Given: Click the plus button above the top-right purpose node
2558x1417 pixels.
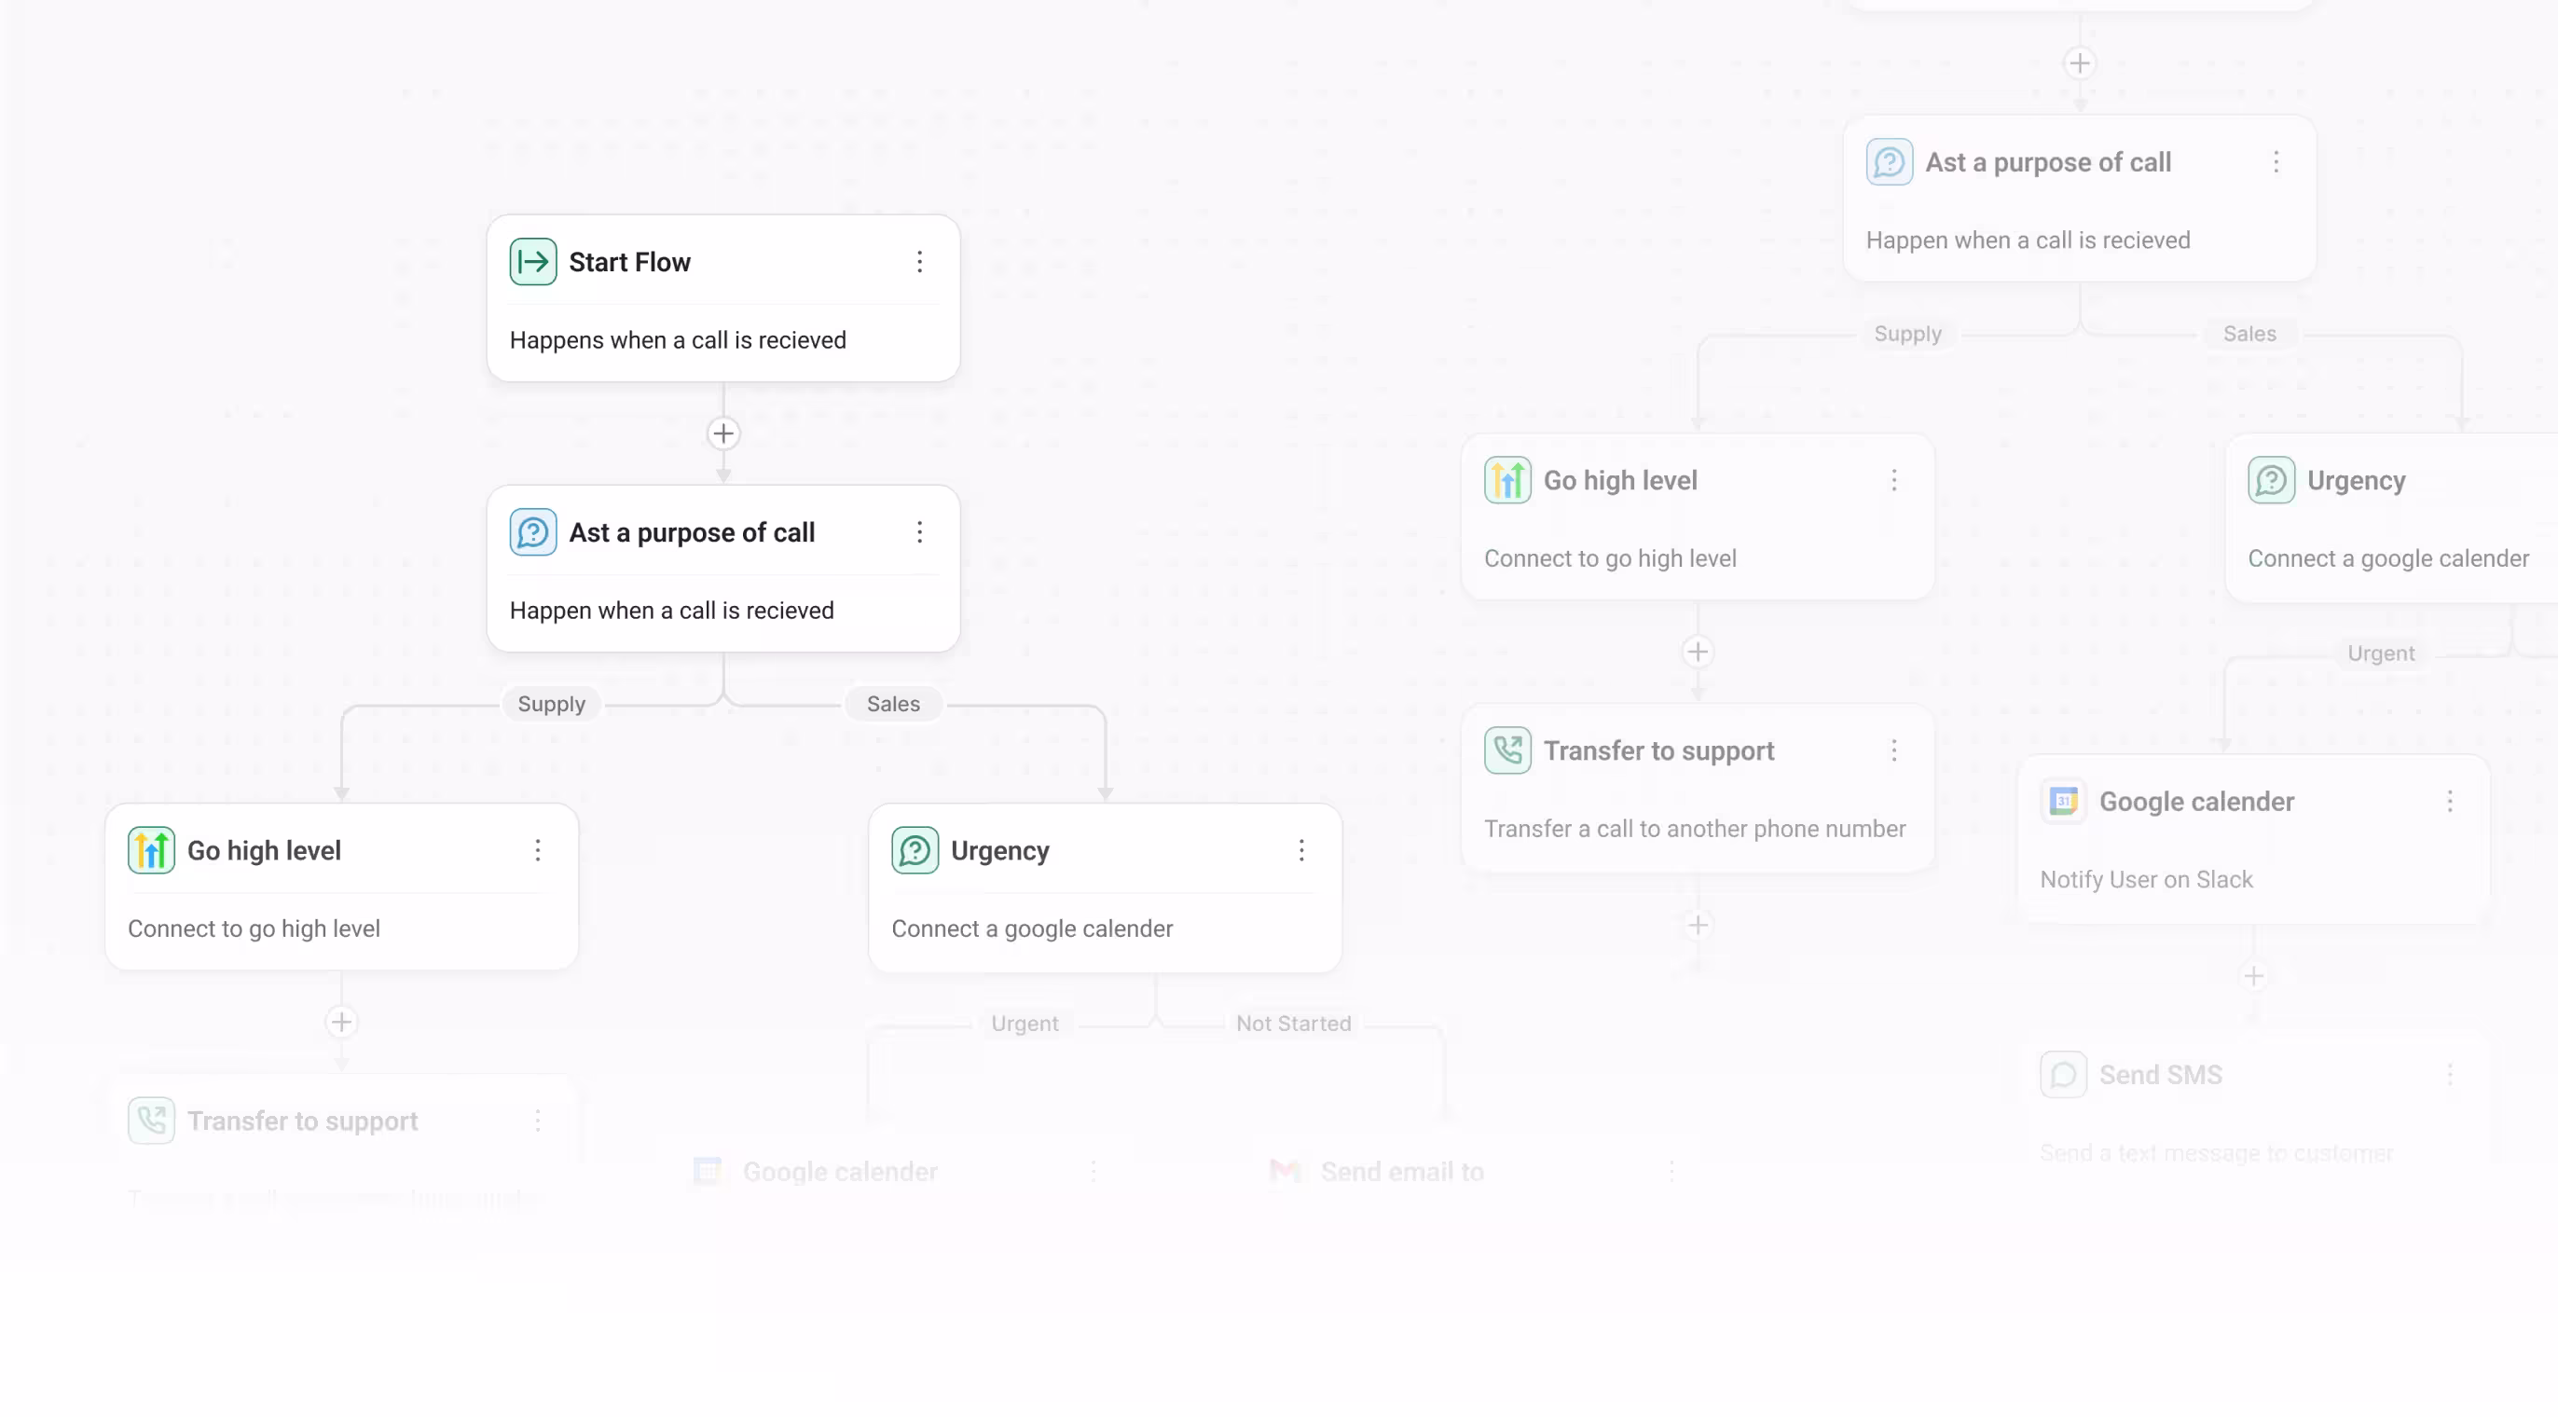Looking at the screenshot, I should [x=2082, y=62].
